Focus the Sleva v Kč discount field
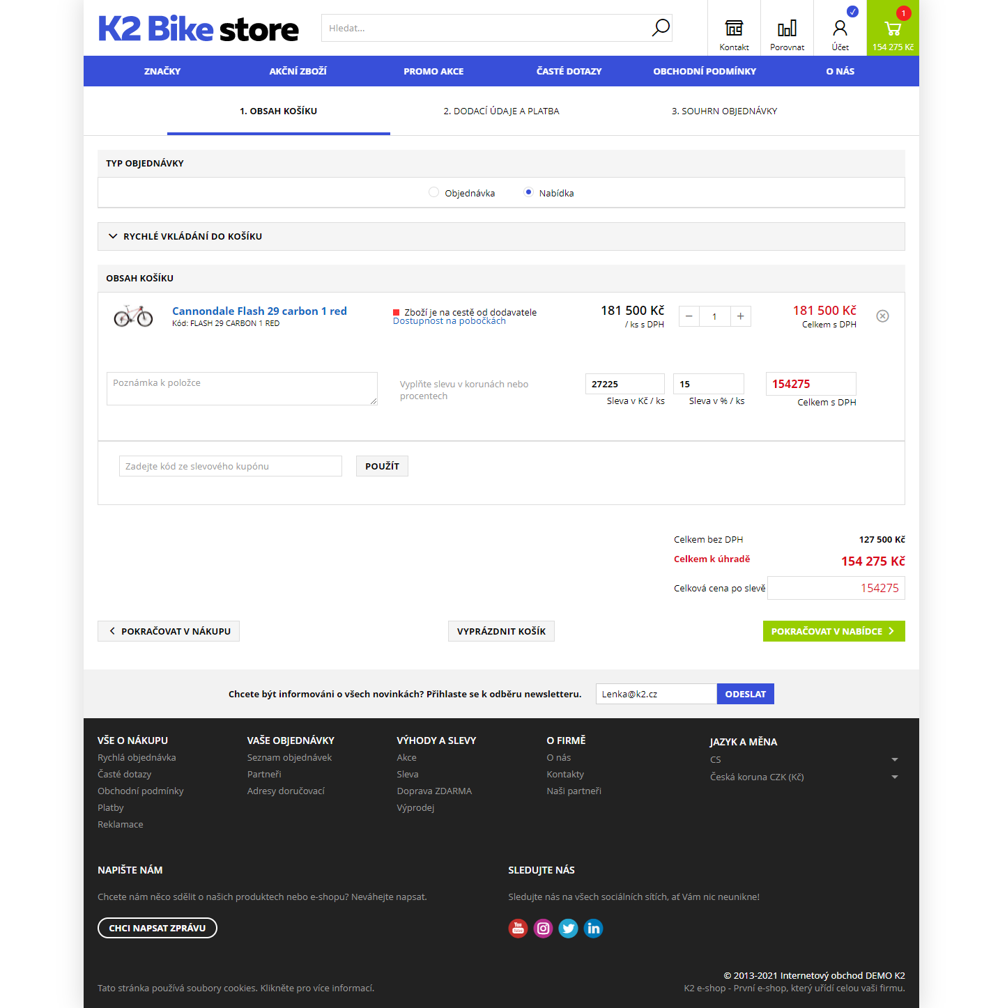 coord(624,384)
